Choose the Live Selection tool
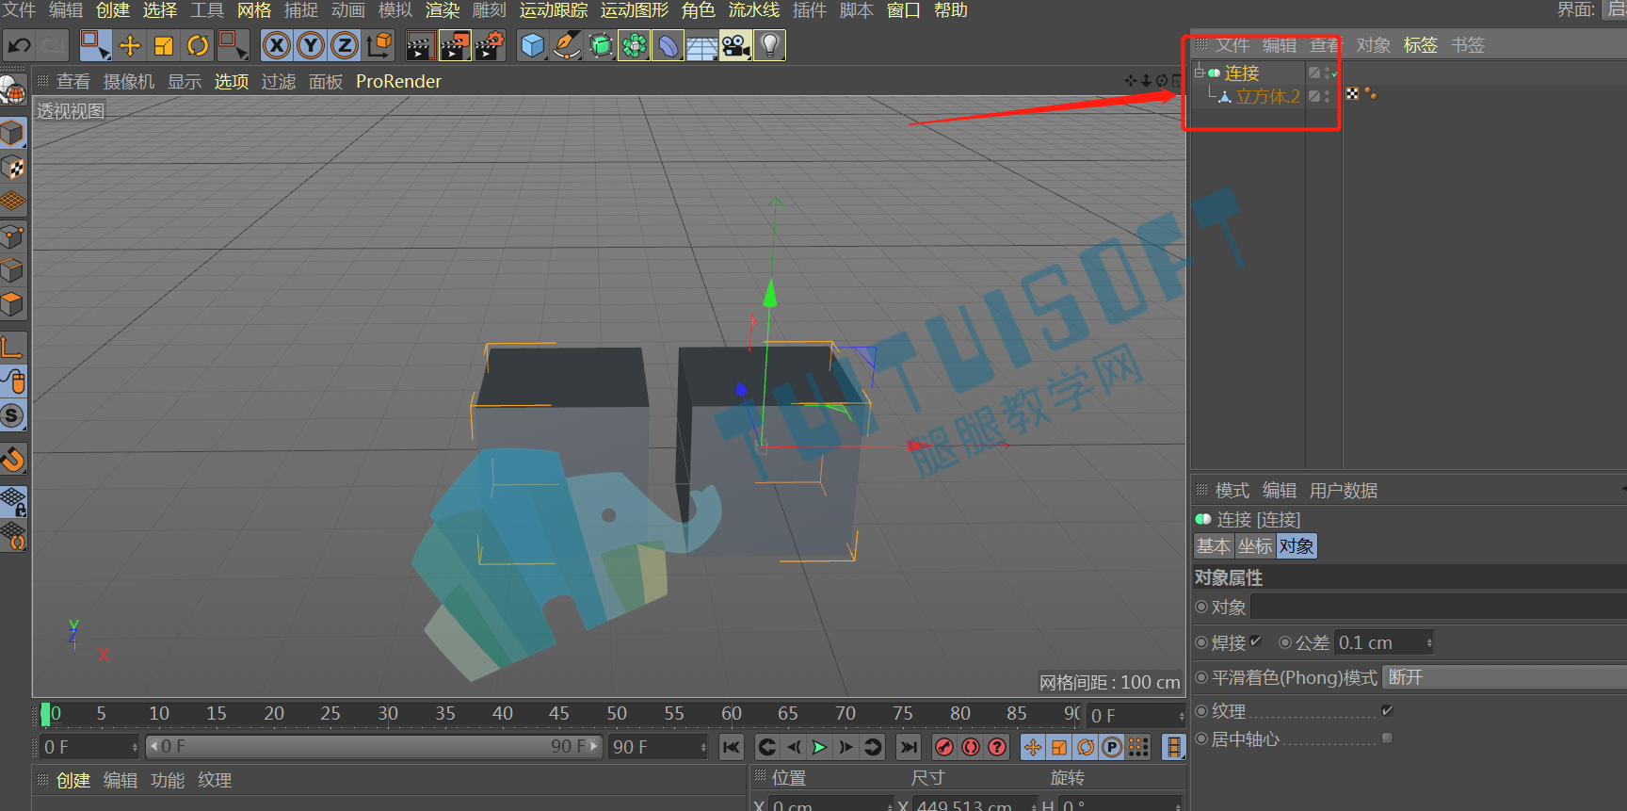This screenshot has height=811, width=1627. pyautogui.click(x=95, y=45)
